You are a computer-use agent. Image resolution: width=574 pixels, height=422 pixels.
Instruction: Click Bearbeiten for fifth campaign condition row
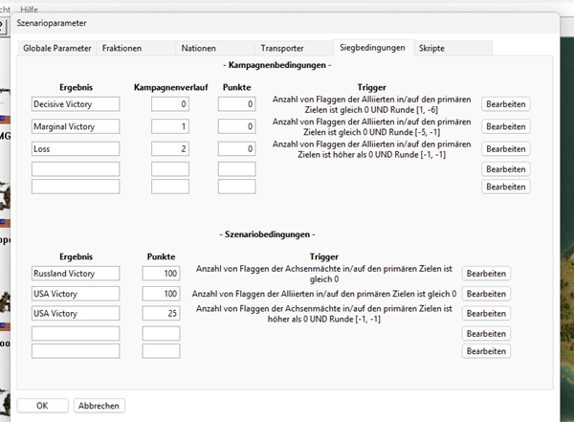click(505, 187)
